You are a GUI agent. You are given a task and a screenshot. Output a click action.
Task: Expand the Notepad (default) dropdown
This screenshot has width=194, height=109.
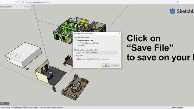[102, 53]
